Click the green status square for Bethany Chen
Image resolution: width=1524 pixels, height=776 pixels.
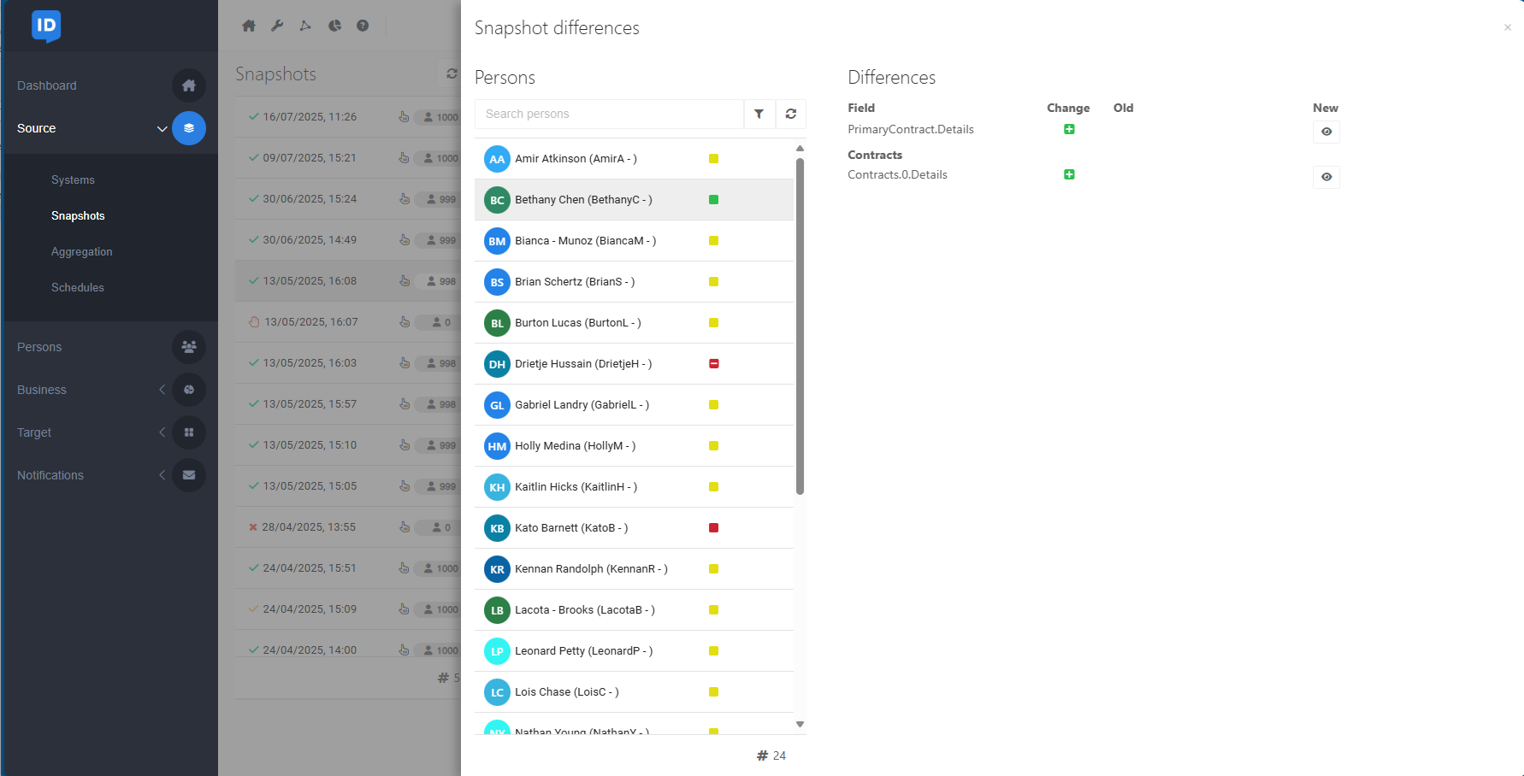click(x=713, y=200)
